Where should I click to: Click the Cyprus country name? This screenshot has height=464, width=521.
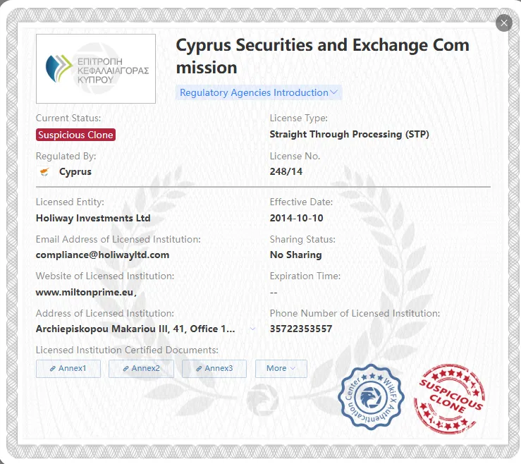pyautogui.click(x=75, y=171)
